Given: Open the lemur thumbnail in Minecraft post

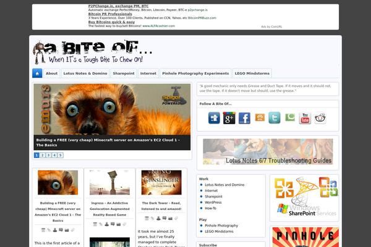Looking at the screenshot, I should click(58, 183).
